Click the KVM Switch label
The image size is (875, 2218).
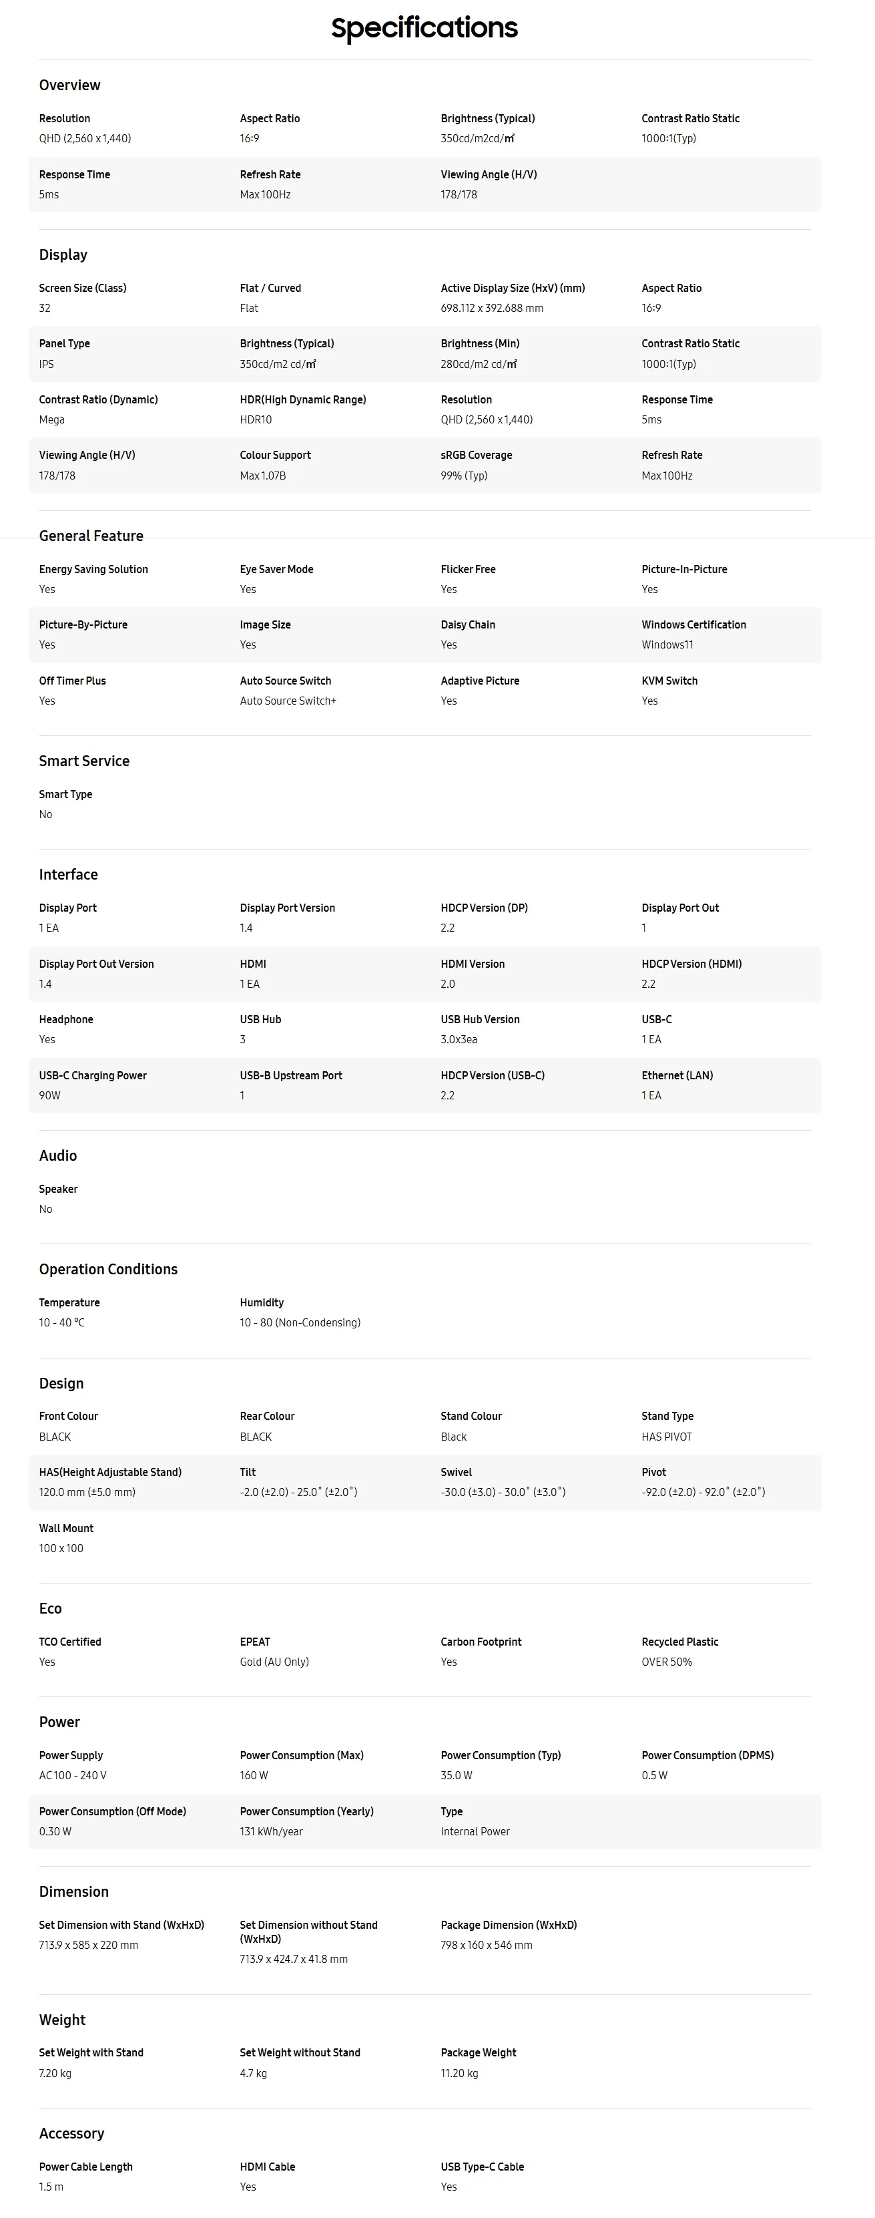tap(669, 681)
